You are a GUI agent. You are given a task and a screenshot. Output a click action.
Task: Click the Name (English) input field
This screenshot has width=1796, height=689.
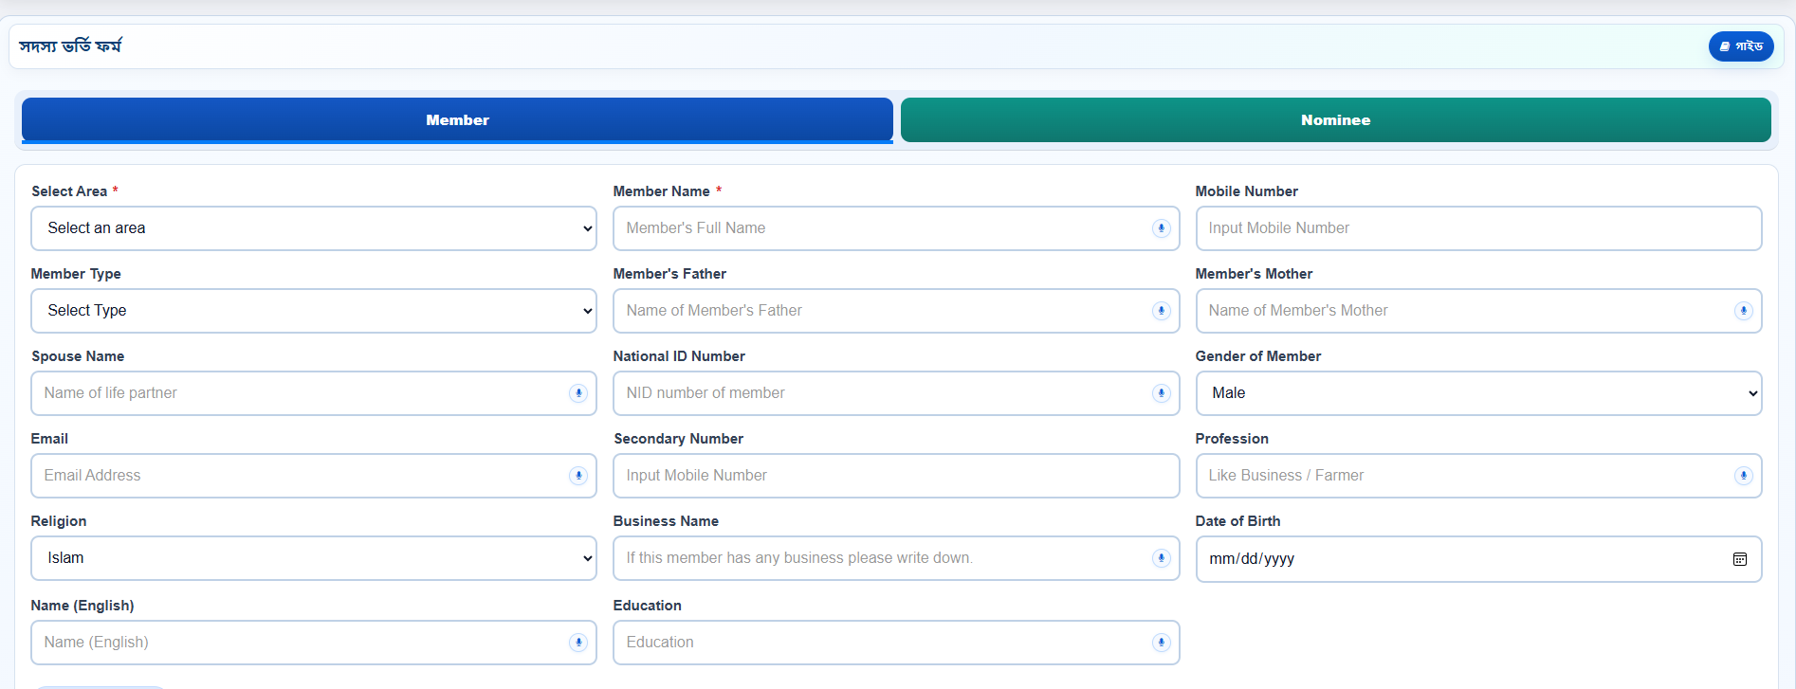click(314, 643)
